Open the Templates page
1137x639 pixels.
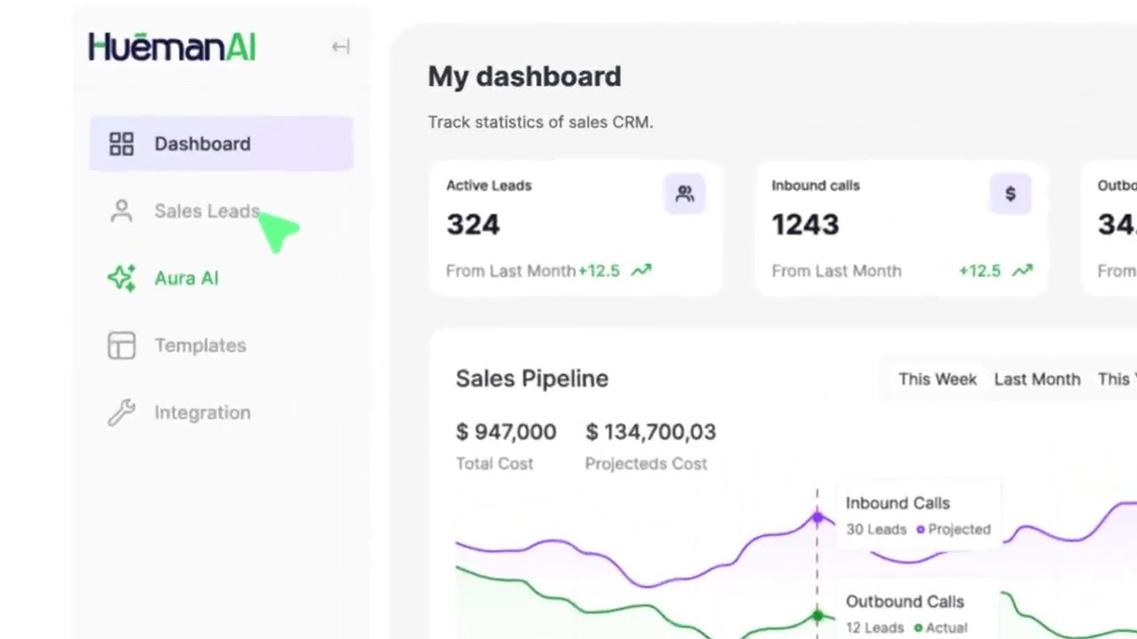pos(200,345)
